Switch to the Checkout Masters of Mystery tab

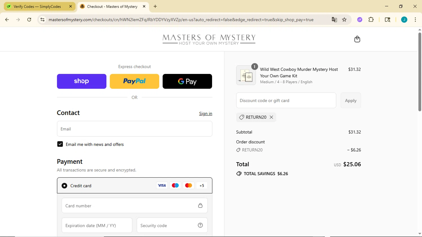click(112, 6)
